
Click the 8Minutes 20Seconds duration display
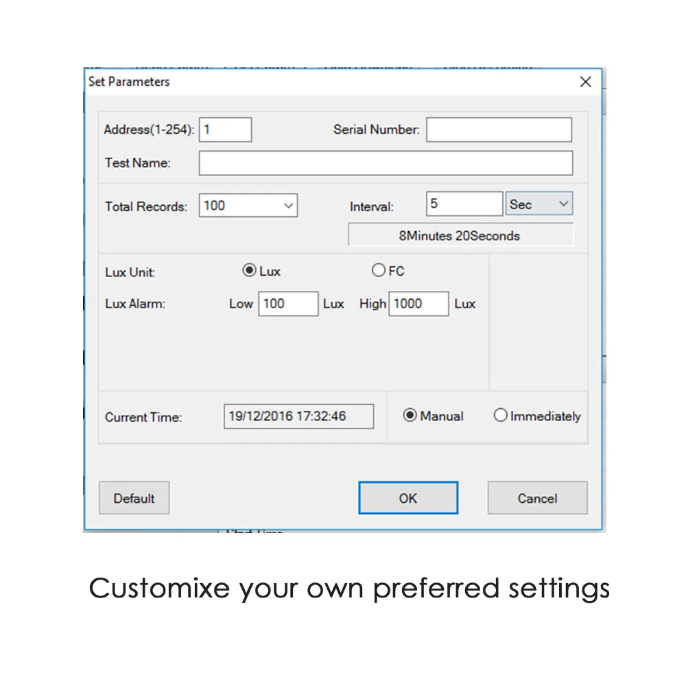tap(461, 235)
